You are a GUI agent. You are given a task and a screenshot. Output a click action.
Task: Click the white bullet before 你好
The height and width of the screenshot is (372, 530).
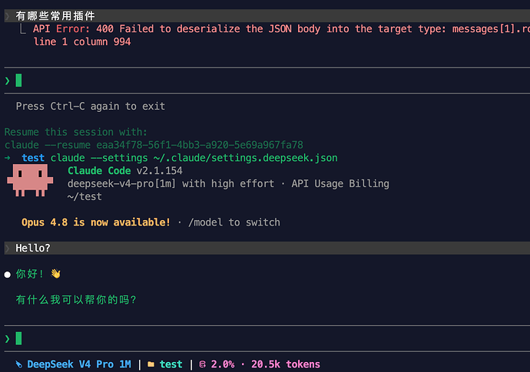coord(8,275)
